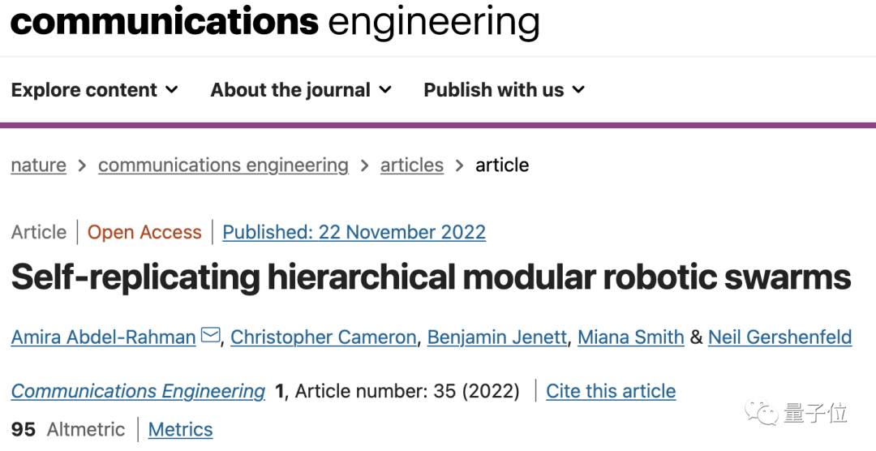View author Benjamin Jenett details
The width and height of the screenshot is (876, 451).
coord(496,337)
